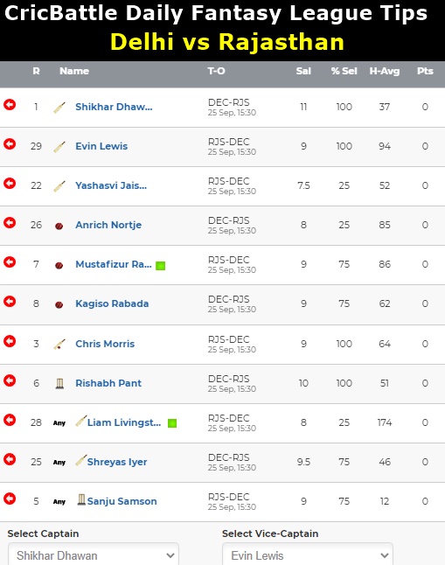Click green status square beside Liam Livingstone
This screenshot has height=565, width=445.
click(x=172, y=423)
